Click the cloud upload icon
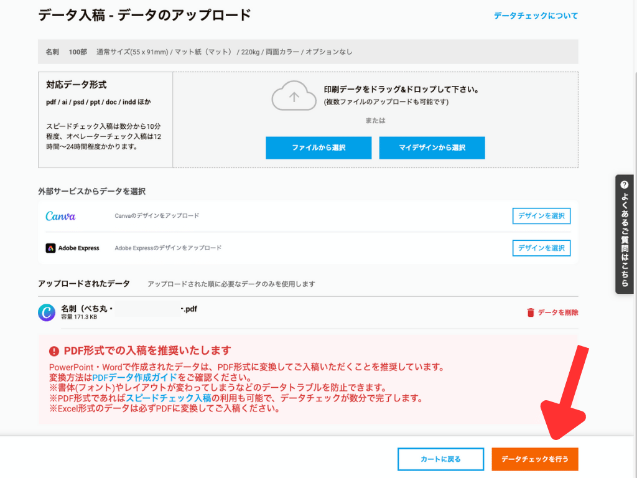Image resolution: width=637 pixels, height=478 pixels. click(x=294, y=96)
